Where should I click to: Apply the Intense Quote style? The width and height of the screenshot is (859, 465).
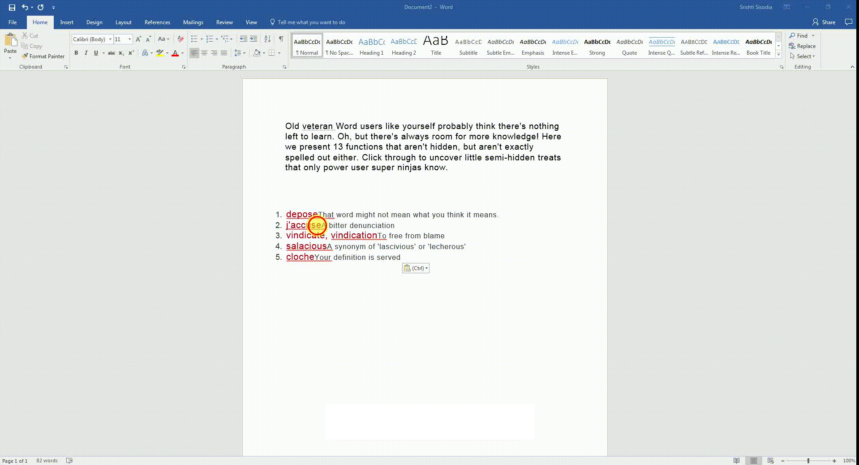tap(661, 46)
